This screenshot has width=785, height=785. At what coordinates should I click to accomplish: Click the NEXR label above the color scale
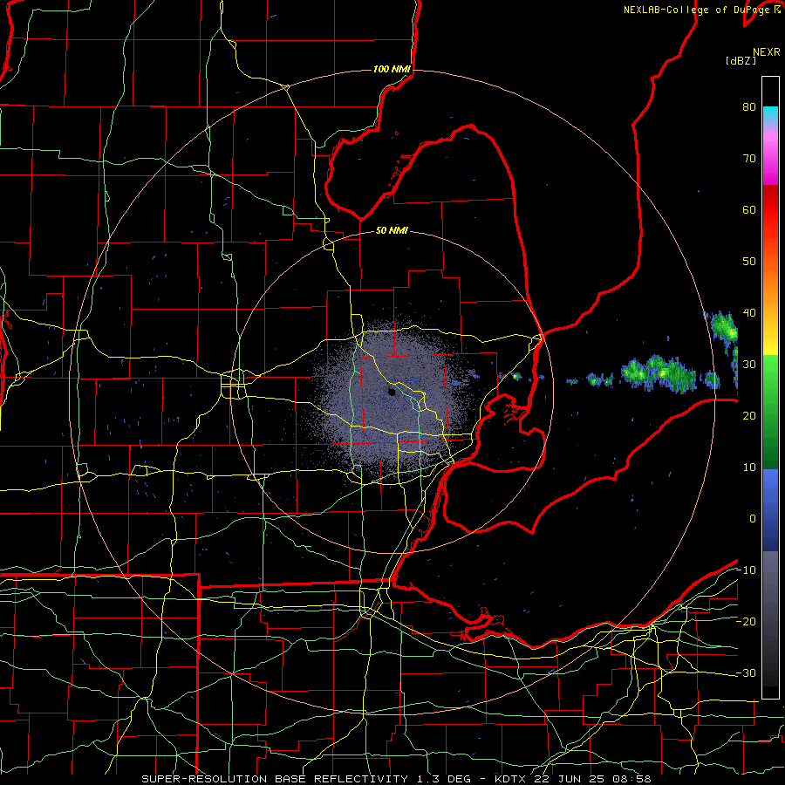tap(766, 52)
